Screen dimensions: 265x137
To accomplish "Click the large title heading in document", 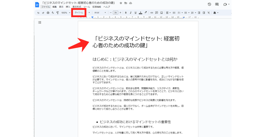I will pos(136,42).
